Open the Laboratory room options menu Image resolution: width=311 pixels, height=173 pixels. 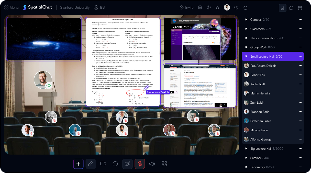(300, 167)
